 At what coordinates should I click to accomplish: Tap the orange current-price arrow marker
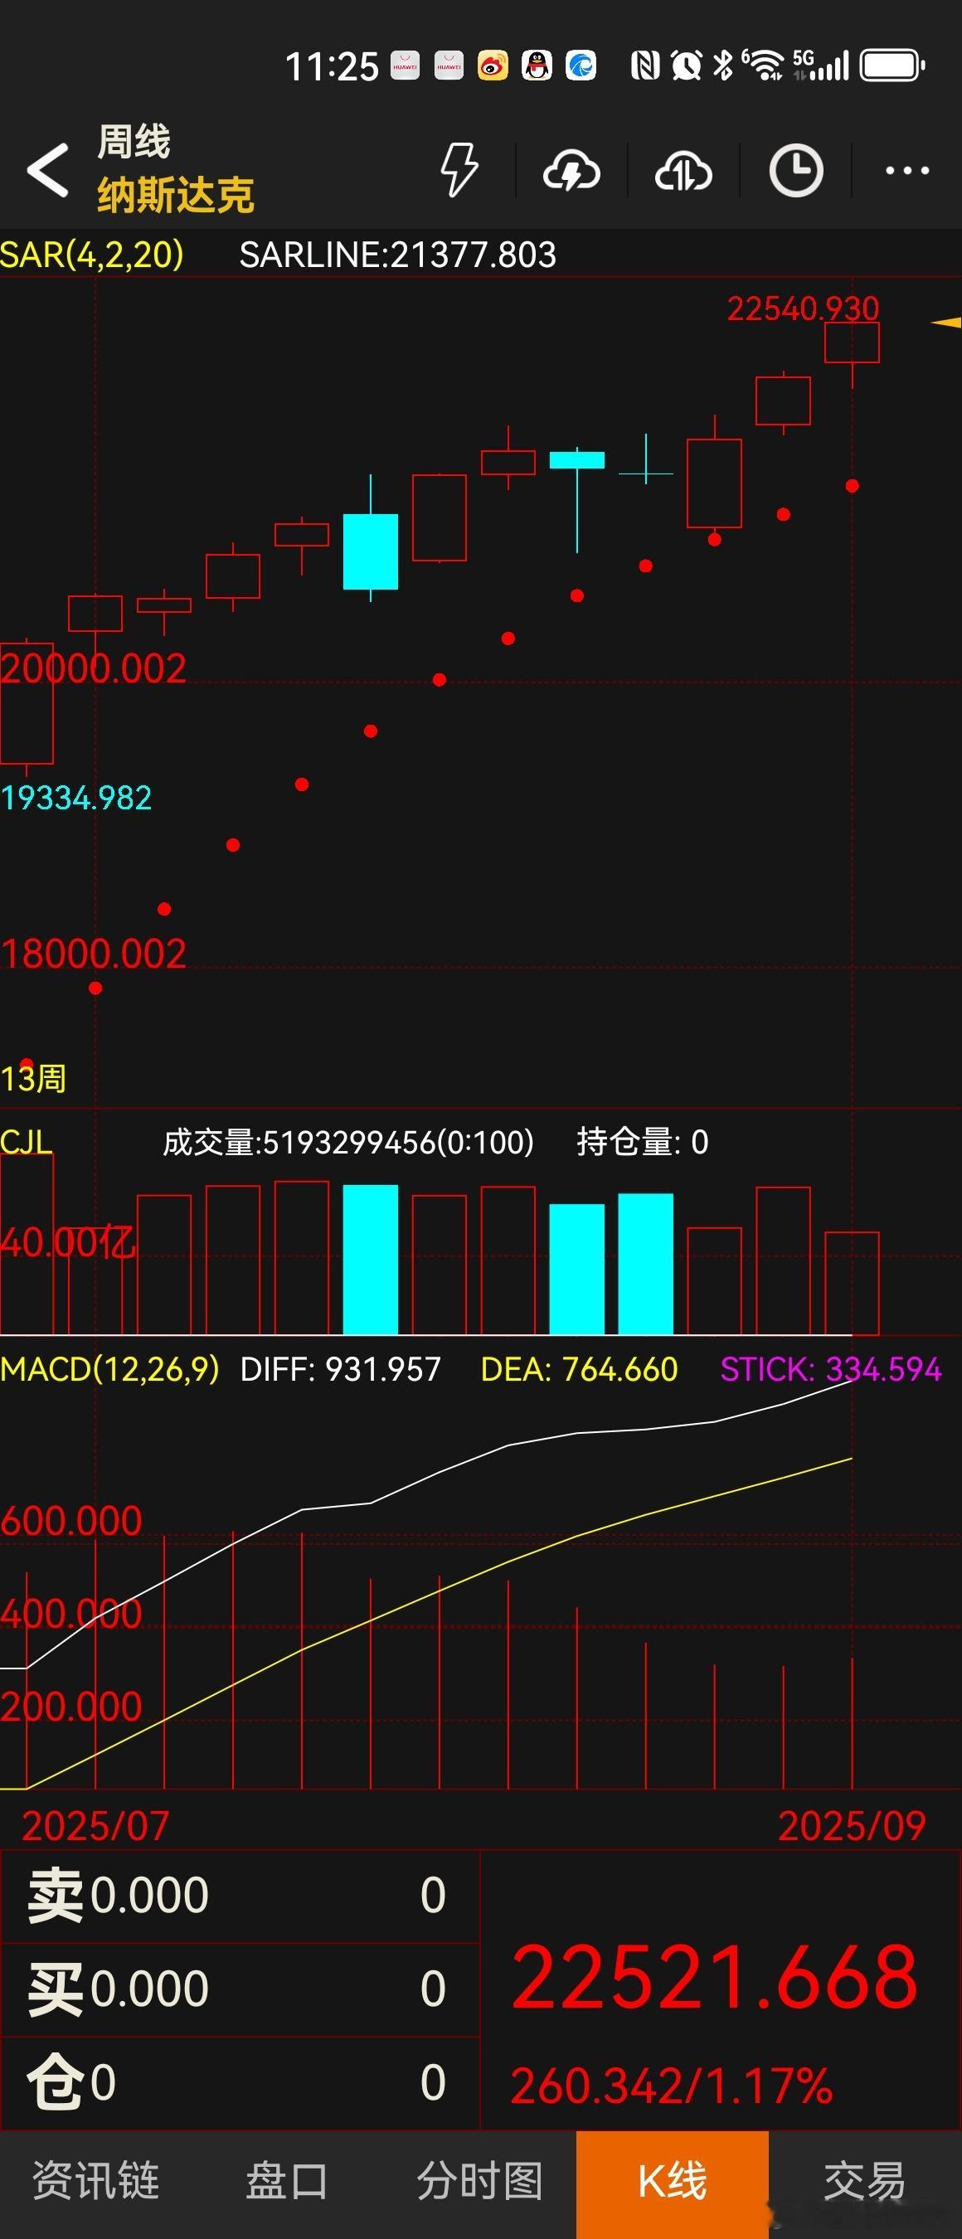(x=946, y=323)
